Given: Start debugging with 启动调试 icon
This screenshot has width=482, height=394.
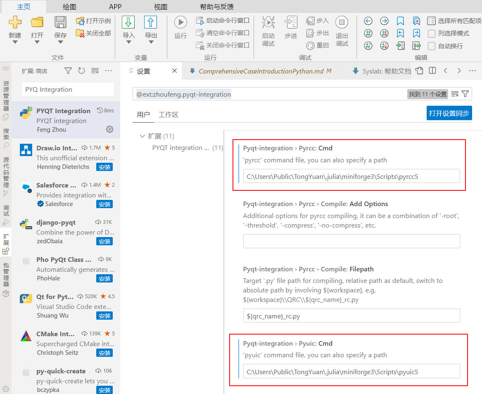Looking at the screenshot, I should coord(268,22).
